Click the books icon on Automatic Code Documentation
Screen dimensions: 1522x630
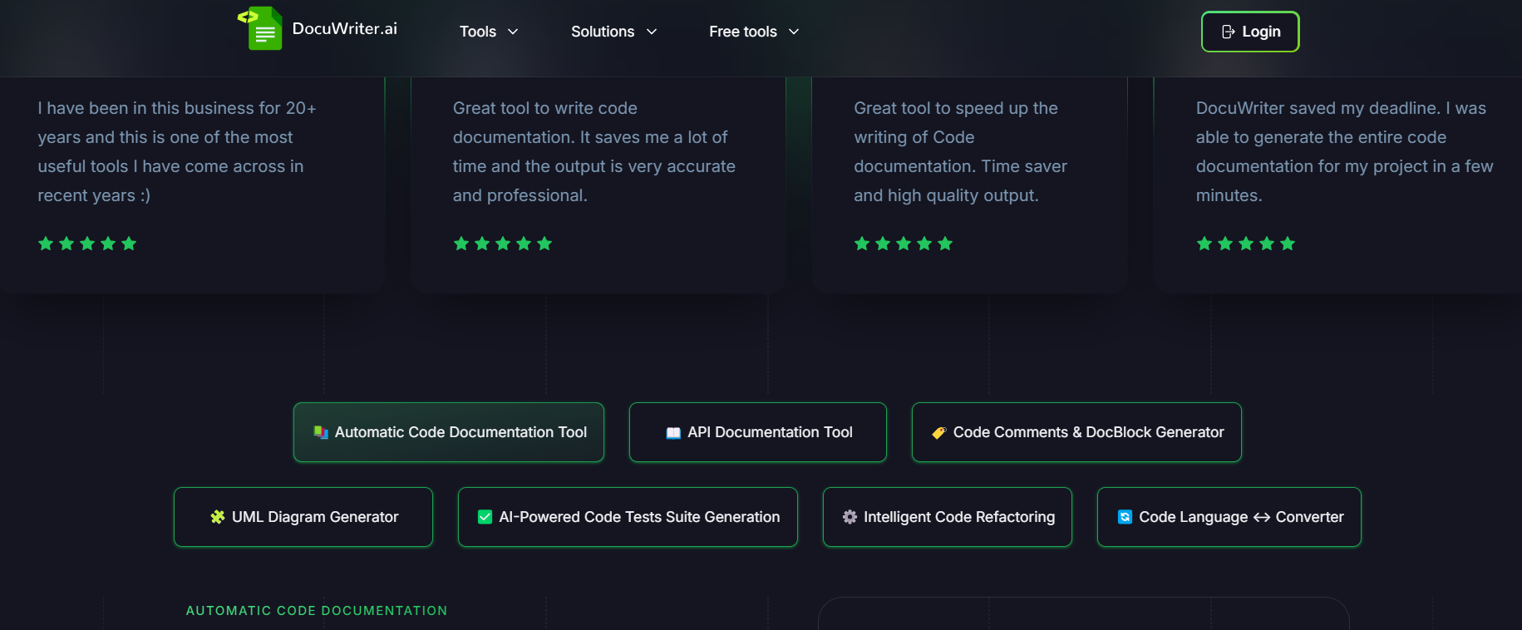(320, 432)
